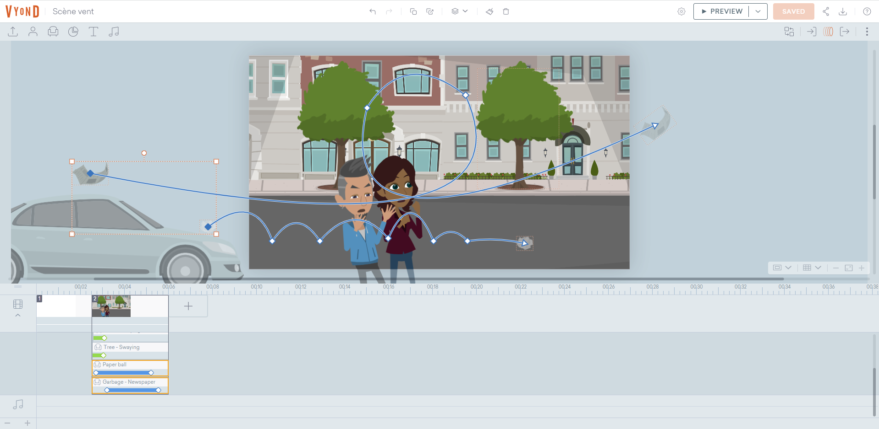879x429 pixels.
Task: Click the PREVIEW button
Action: coord(721,11)
